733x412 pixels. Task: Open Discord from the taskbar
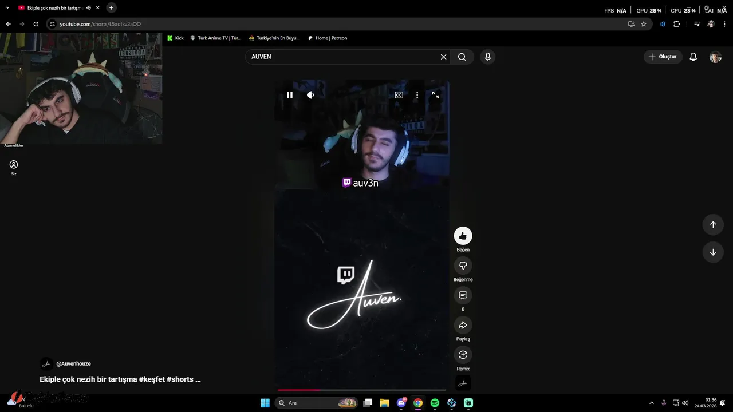click(401, 403)
